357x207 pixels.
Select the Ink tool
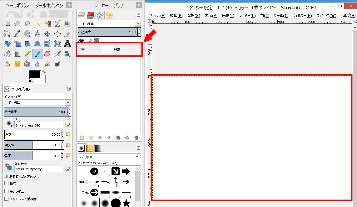click(67, 54)
